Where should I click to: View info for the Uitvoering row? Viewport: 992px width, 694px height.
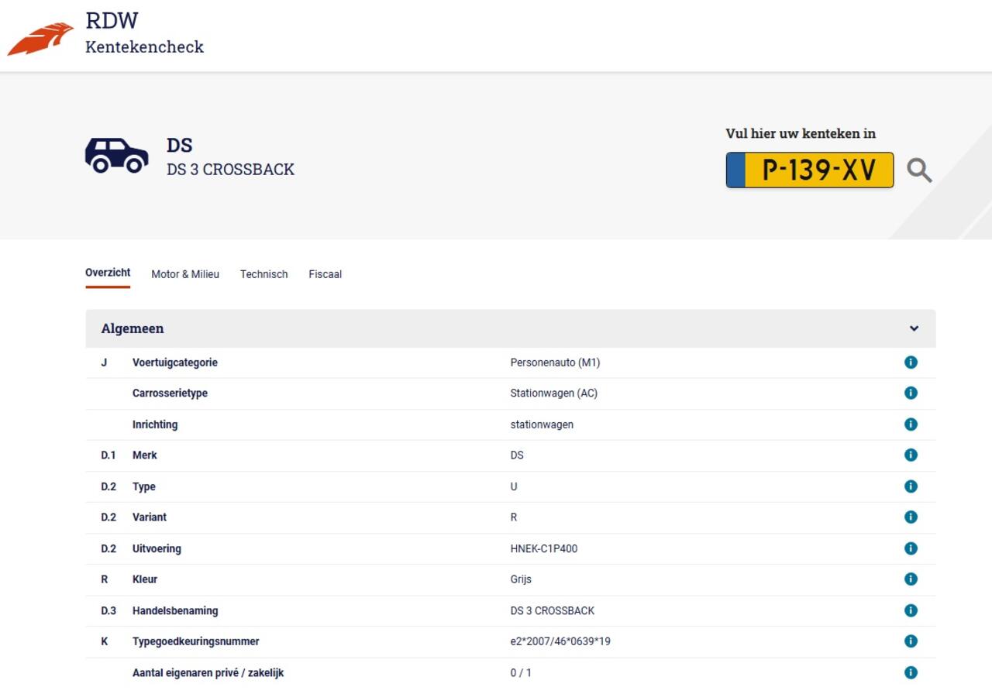pos(911,548)
